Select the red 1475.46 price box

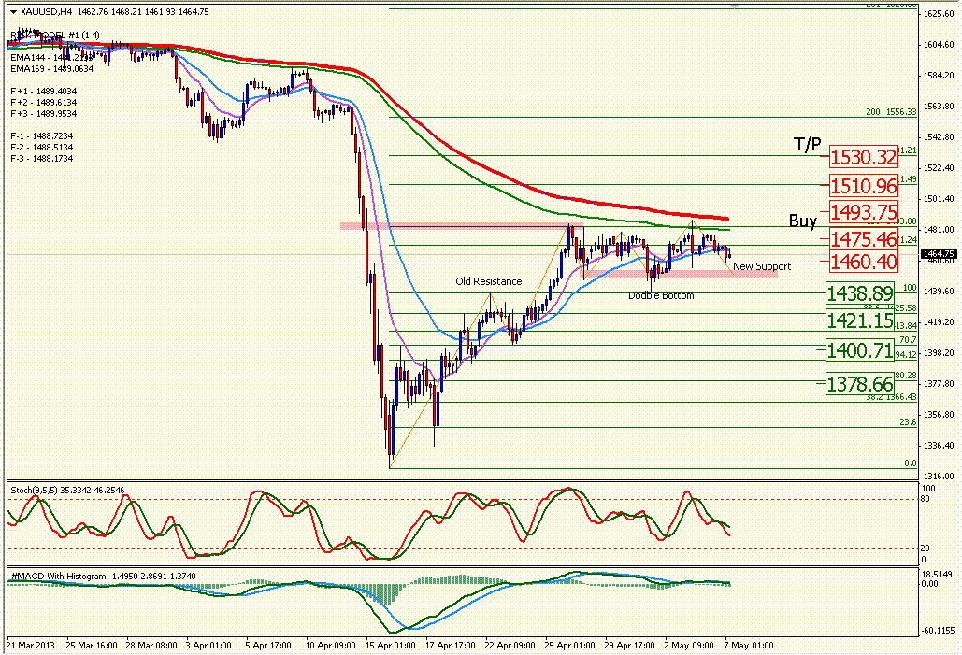(863, 238)
